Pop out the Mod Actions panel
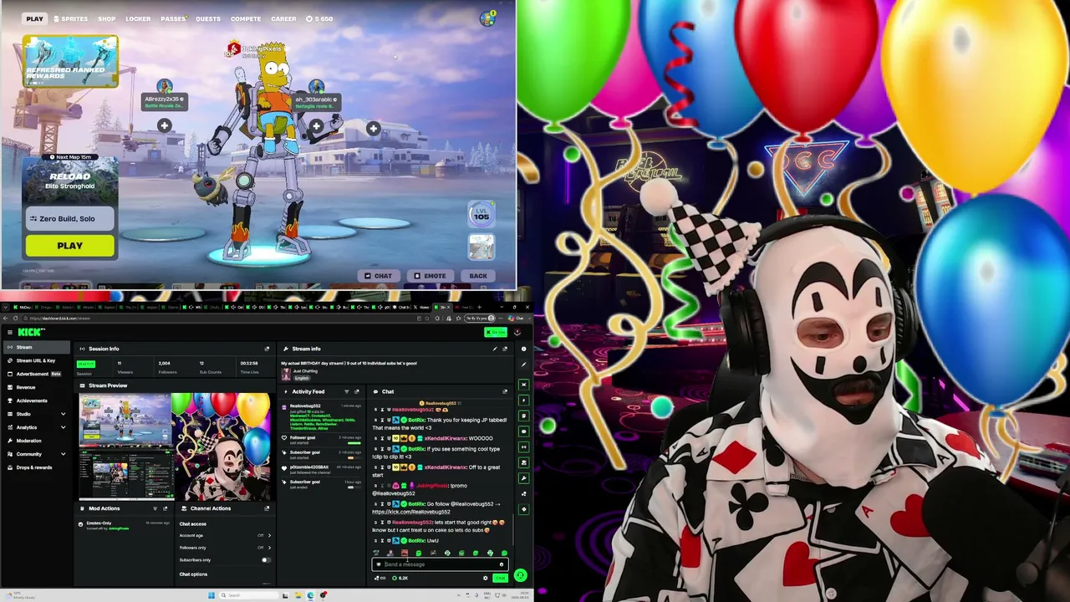1070x602 pixels. (165, 508)
